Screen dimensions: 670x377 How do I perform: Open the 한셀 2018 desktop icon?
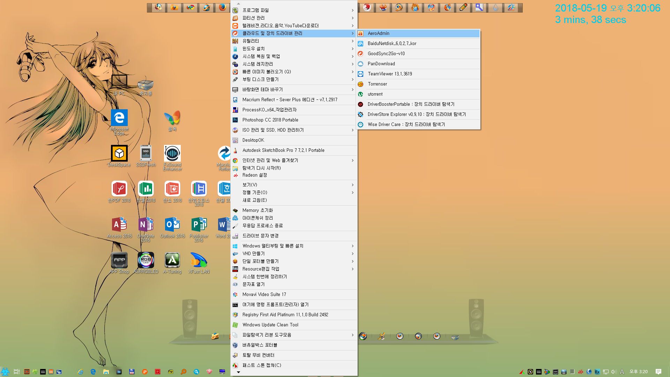146,192
